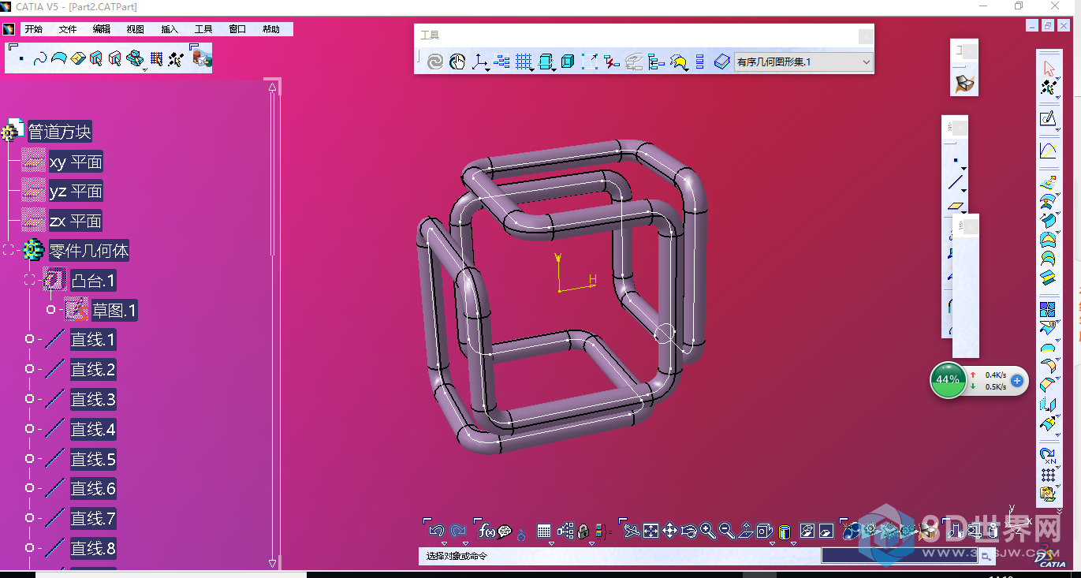Screen dimensions: 1081x578
Task: Click the normal view icon
Action: [746, 531]
